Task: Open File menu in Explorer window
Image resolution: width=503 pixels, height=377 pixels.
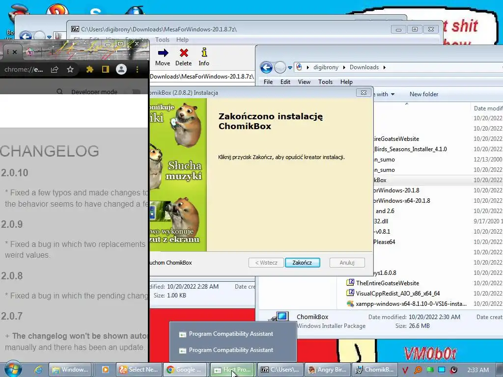Action: [x=268, y=82]
